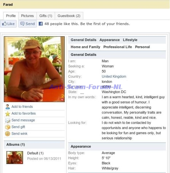This screenshot has width=170, height=173.
Task: Click the smiley Send wink icon
Action: point(7,134)
